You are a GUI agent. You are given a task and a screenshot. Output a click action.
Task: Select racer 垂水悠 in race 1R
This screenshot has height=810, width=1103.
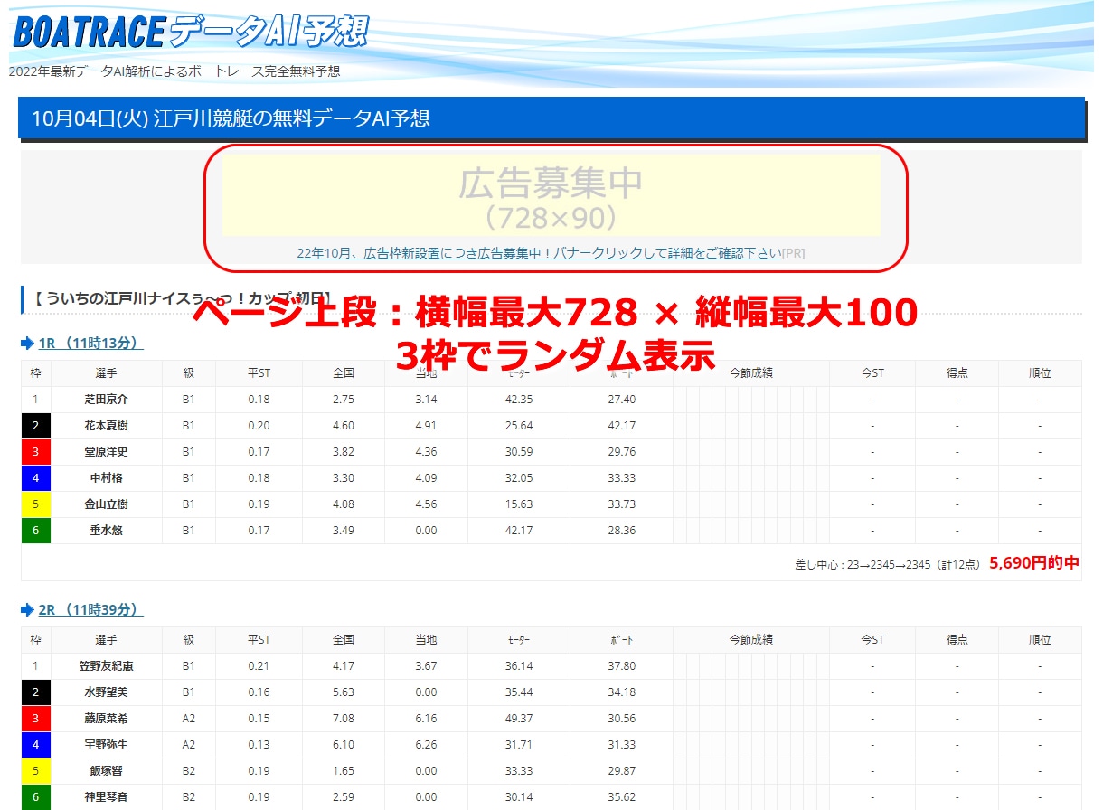click(x=106, y=530)
